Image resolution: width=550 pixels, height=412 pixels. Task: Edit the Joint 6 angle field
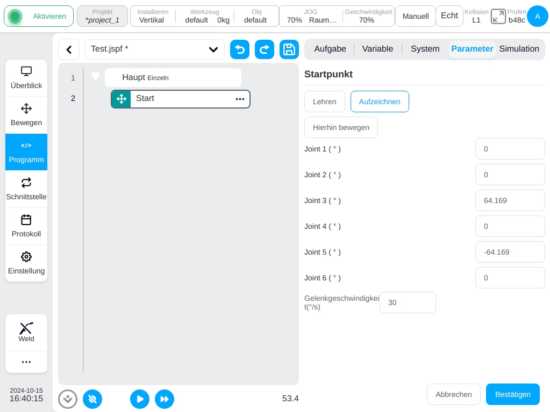[x=510, y=278]
